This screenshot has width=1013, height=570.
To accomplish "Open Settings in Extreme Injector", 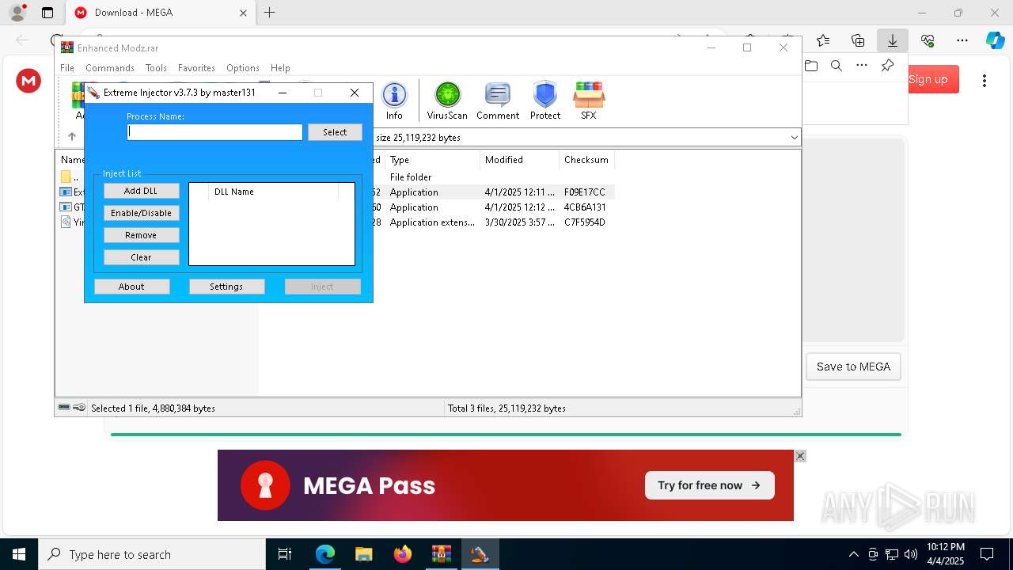I will 226,287.
